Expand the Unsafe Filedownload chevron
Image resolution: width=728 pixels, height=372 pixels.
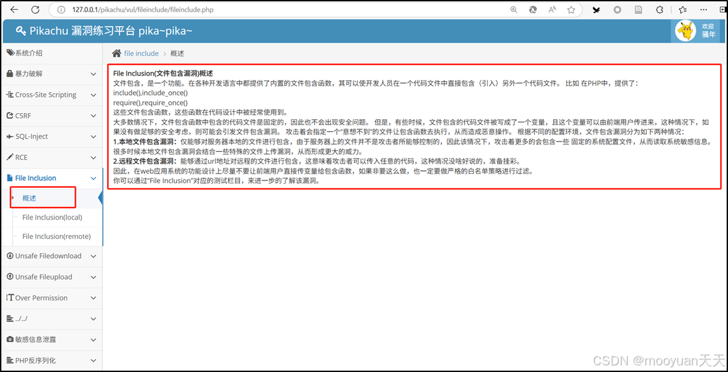click(x=93, y=256)
